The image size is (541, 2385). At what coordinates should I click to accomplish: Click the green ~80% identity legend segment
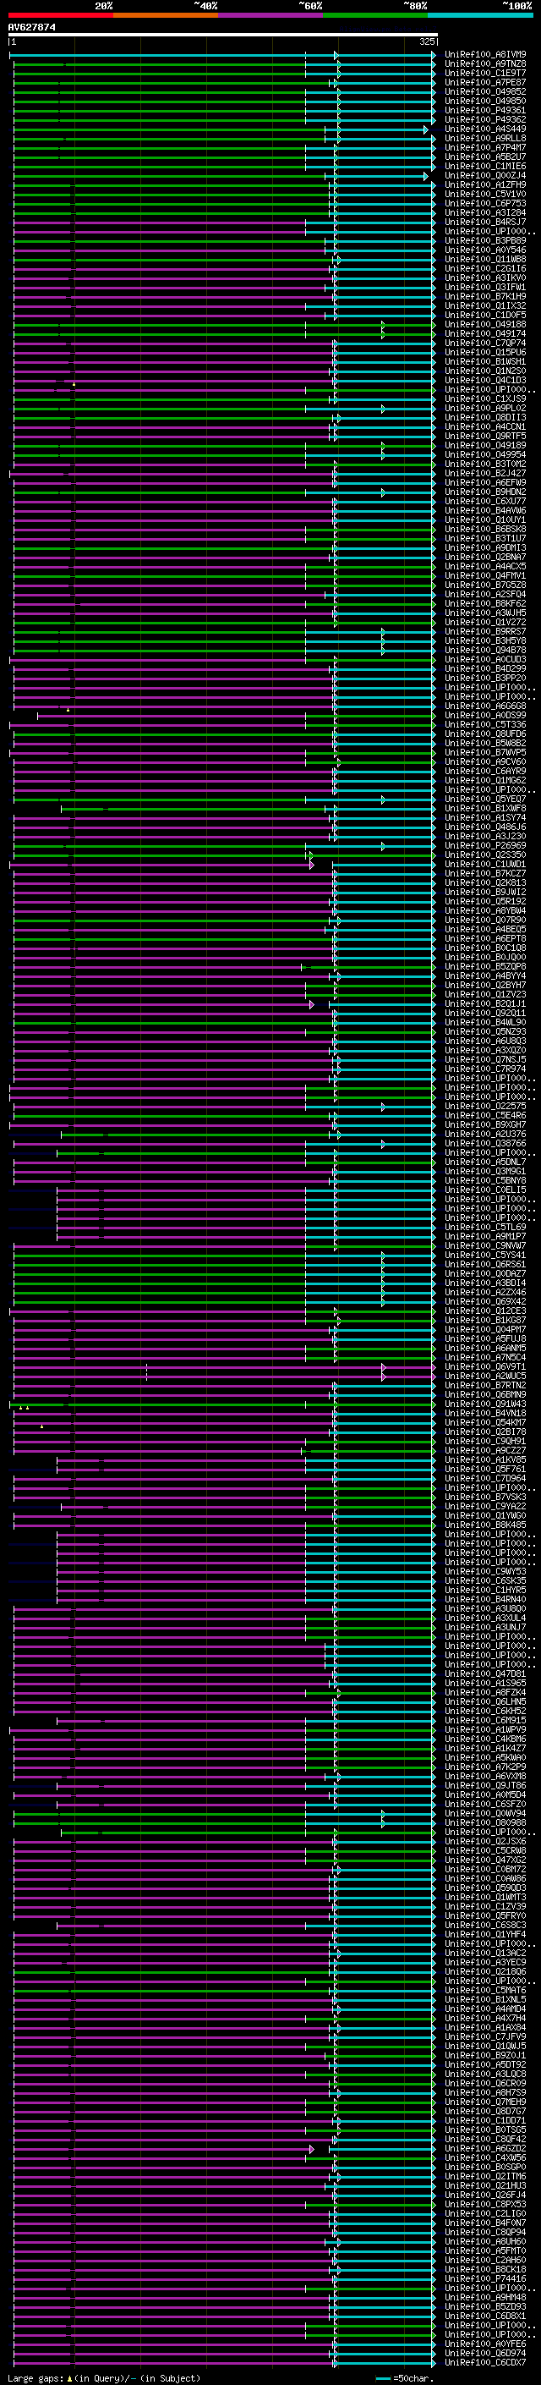point(375,15)
